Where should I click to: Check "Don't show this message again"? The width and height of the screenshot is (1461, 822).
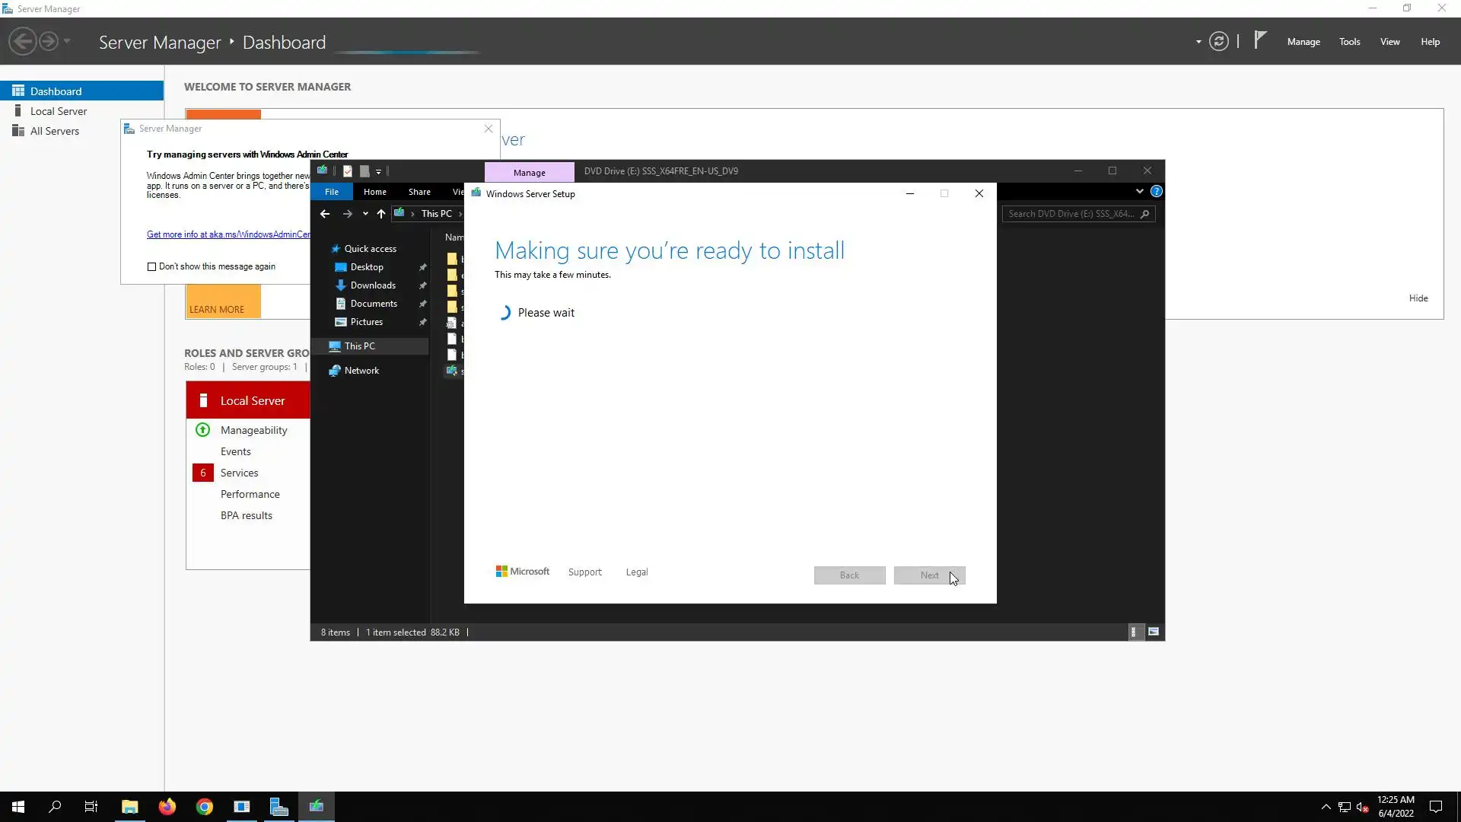coord(151,266)
